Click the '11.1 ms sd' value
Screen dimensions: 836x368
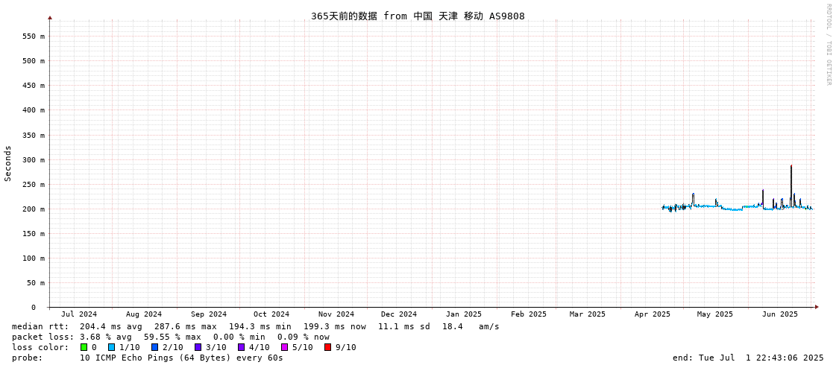point(405,326)
